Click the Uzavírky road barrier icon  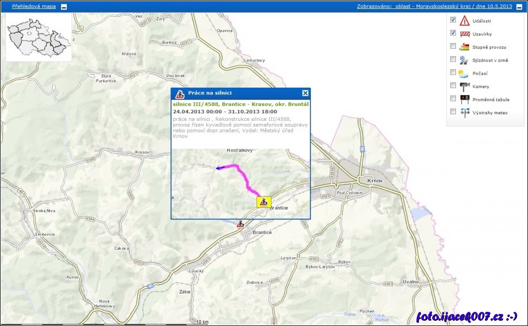pos(464,34)
